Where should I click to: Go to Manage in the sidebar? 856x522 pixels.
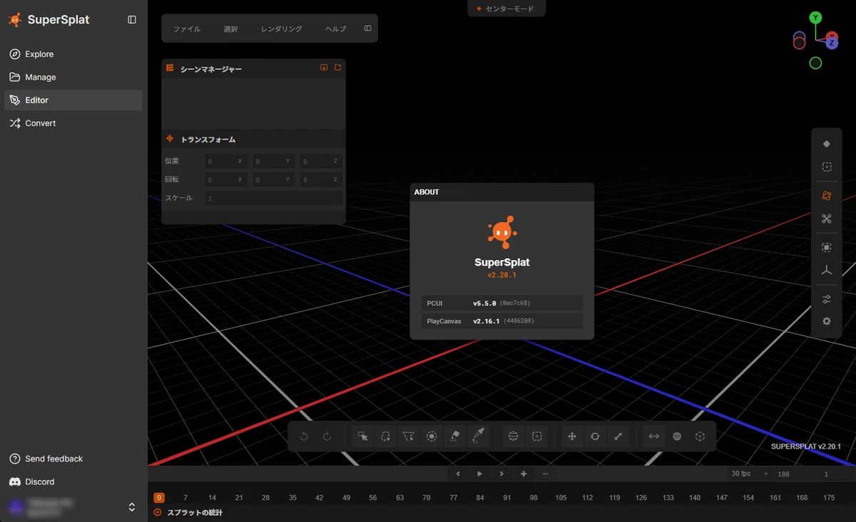pyautogui.click(x=73, y=77)
